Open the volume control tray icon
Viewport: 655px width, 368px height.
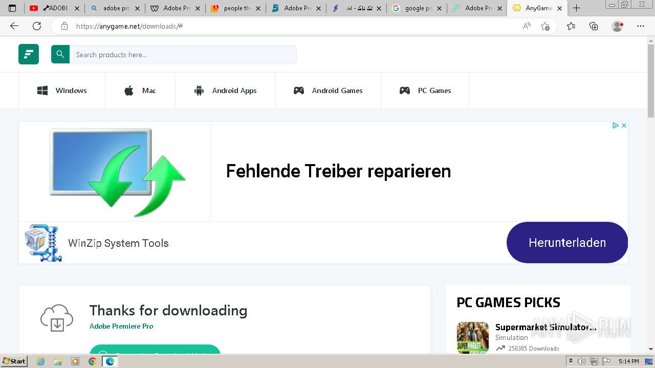pyautogui.click(x=582, y=361)
